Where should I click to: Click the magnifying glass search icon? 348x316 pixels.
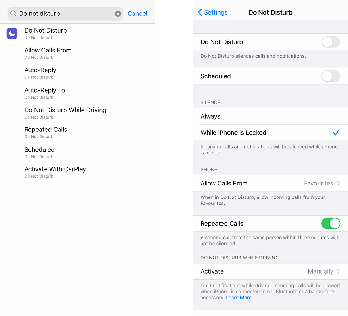coord(13,14)
